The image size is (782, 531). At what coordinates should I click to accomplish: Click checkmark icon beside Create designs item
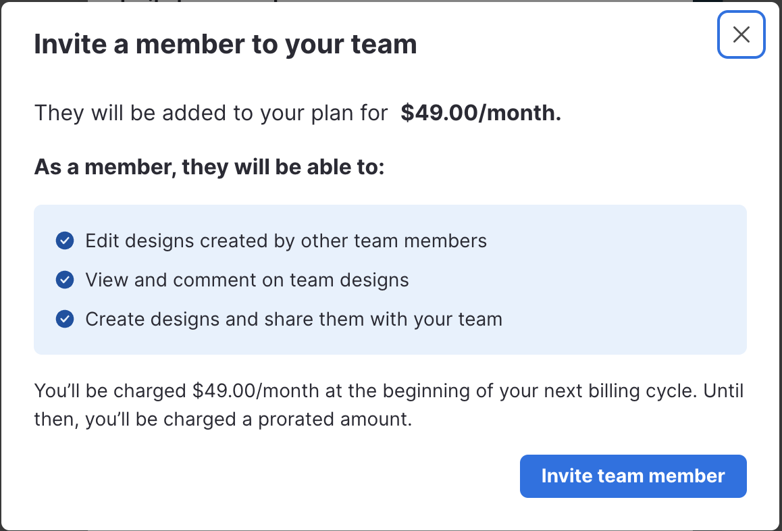[65, 319]
